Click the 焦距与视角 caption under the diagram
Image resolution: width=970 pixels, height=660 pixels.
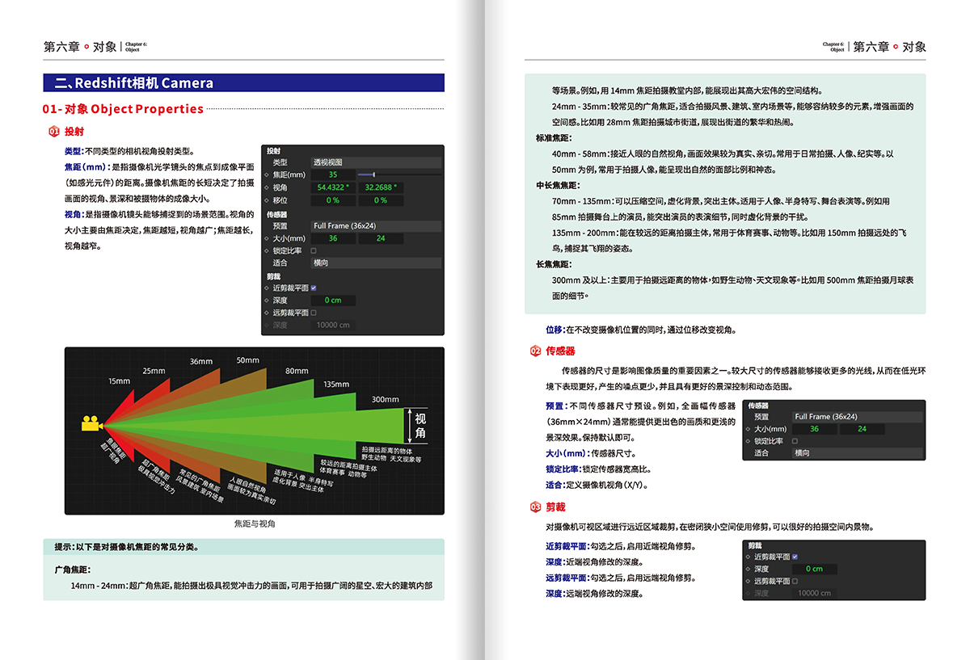[254, 523]
